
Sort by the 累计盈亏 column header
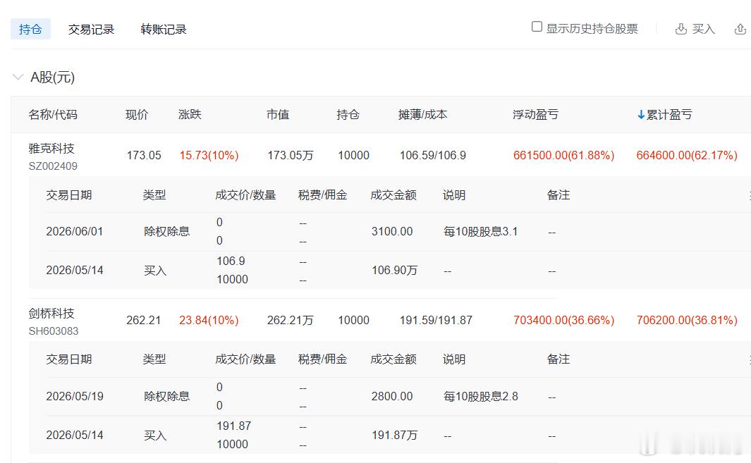tap(669, 115)
